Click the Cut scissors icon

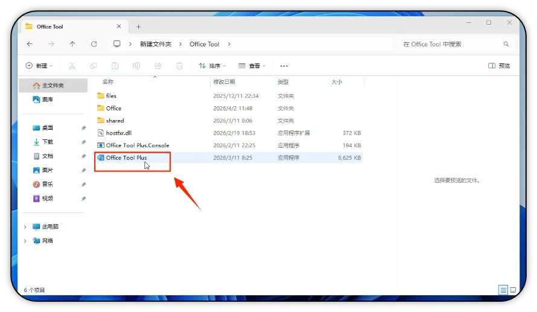pos(72,66)
